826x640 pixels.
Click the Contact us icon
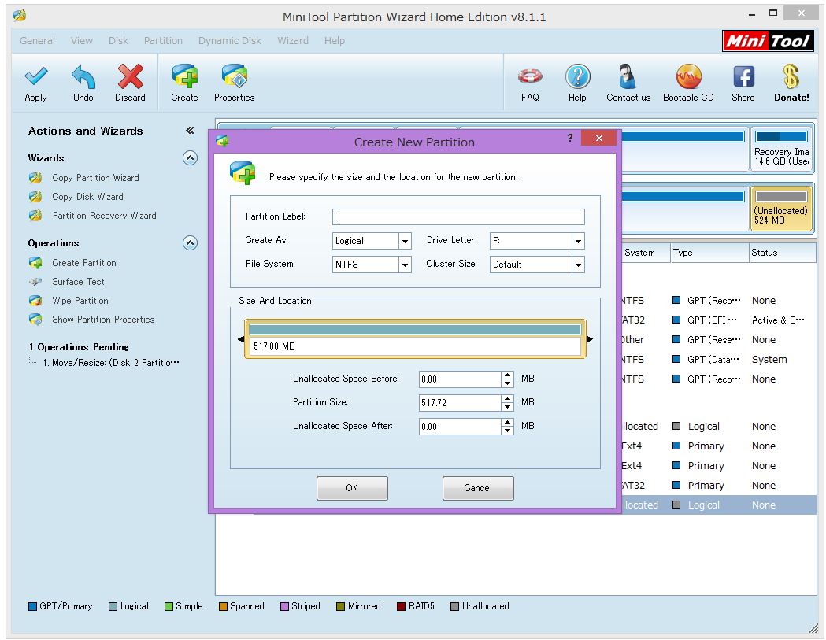click(x=627, y=76)
